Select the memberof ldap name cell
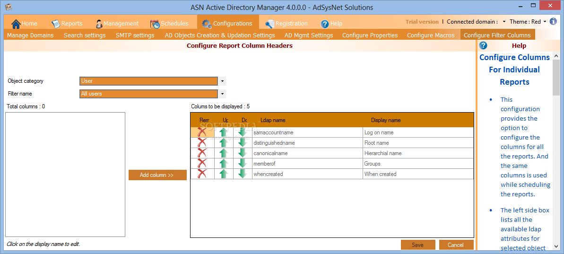 point(308,164)
